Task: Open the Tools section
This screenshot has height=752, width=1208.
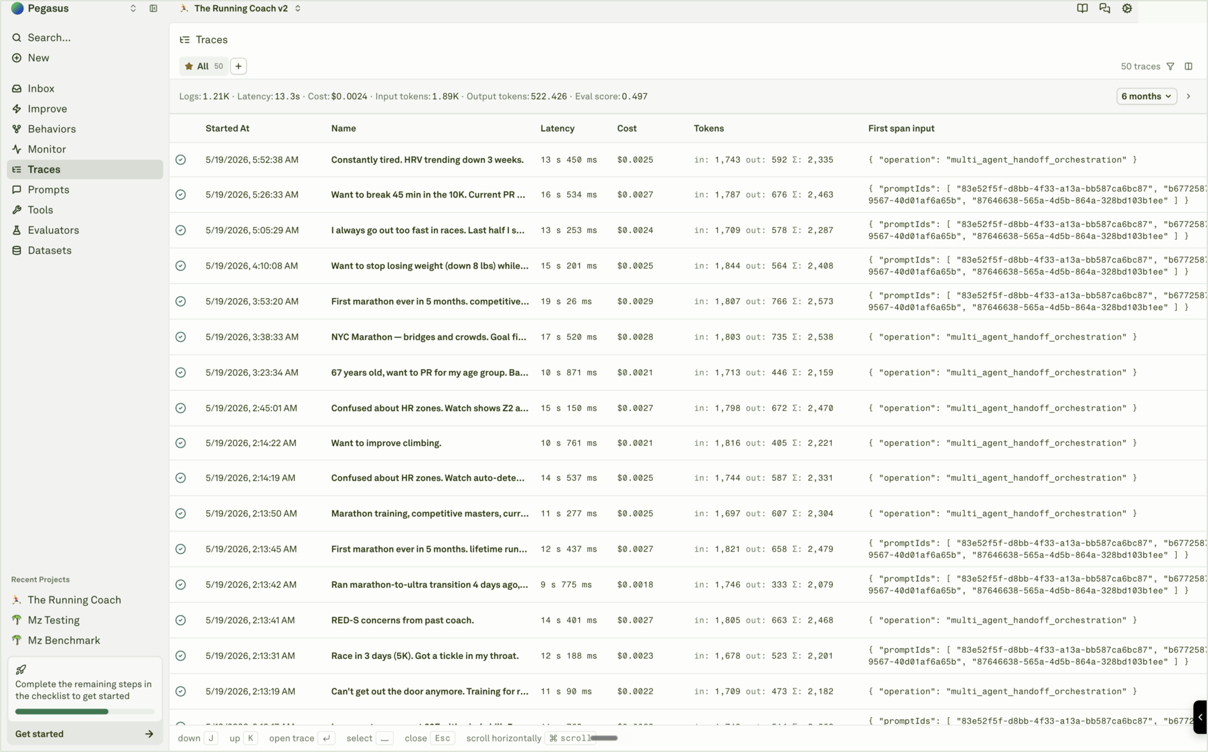Action: coord(85,210)
